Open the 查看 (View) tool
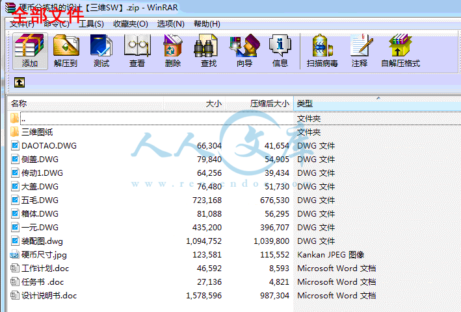Image resolution: width=461 pixels, height=312 pixels. click(137, 51)
